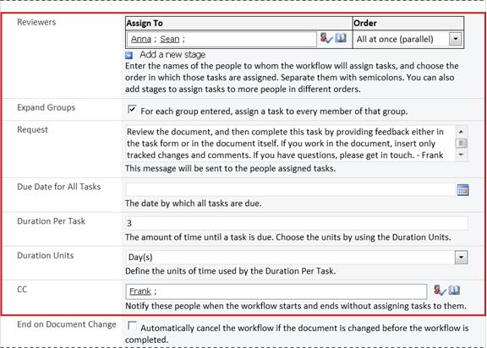Viewport: 487px width, 348px height.
Task: Click Check Names icon beside CC field
Action: coord(440,291)
